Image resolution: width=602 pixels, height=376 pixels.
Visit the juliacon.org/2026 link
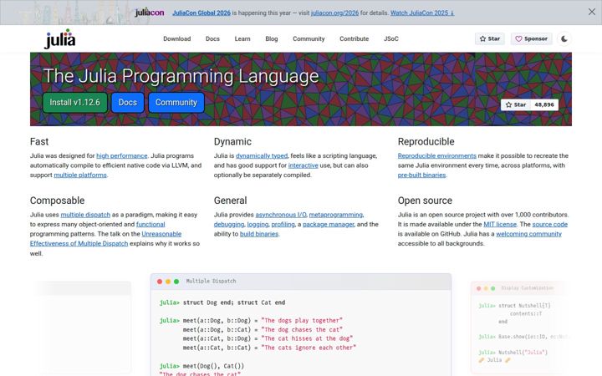tap(334, 13)
